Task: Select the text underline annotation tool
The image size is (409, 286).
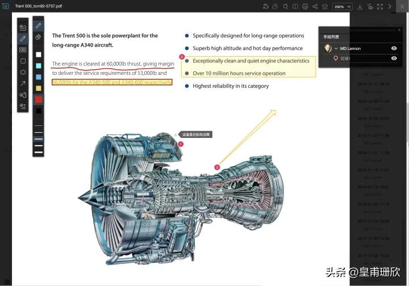Action: (23, 106)
